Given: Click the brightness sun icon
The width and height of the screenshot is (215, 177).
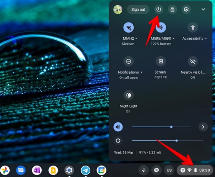Looking at the screenshot, I should click(x=118, y=141).
